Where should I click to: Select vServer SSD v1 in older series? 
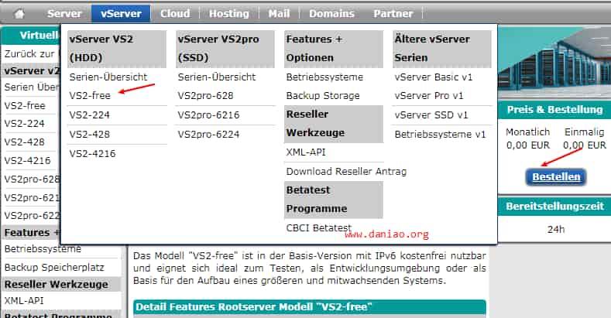[431, 115]
